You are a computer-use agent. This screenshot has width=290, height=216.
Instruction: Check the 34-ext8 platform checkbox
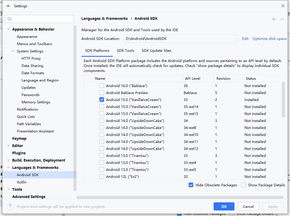pyautogui.click(x=101, y=128)
